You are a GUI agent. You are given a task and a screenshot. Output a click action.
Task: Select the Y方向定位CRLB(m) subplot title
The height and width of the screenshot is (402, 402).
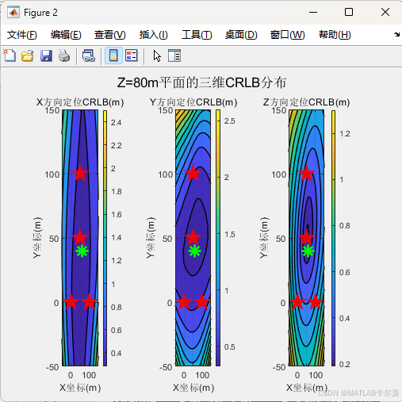pos(193,102)
